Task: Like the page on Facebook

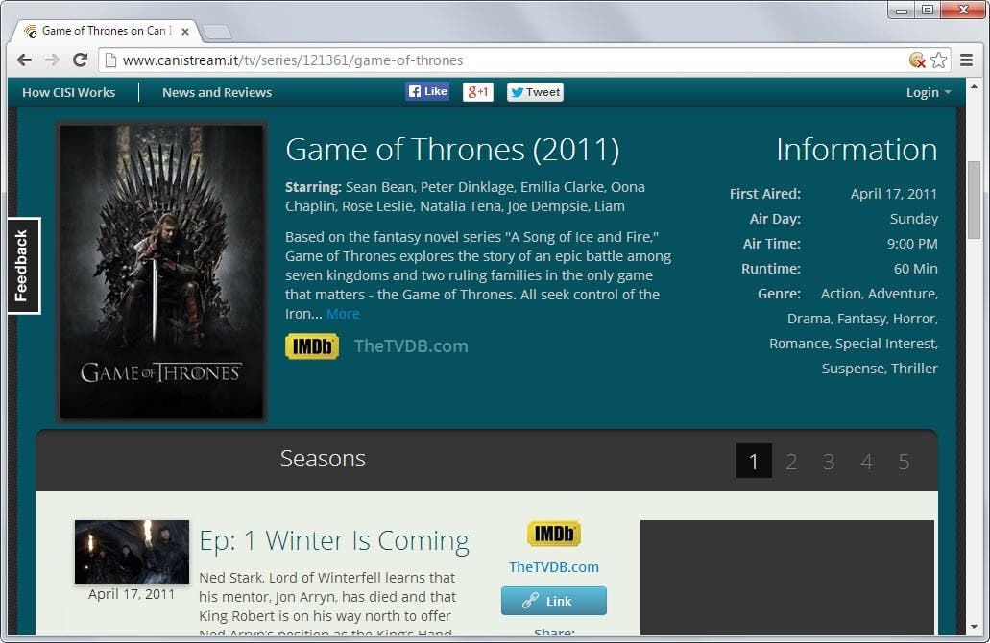Action: (x=427, y=91)
